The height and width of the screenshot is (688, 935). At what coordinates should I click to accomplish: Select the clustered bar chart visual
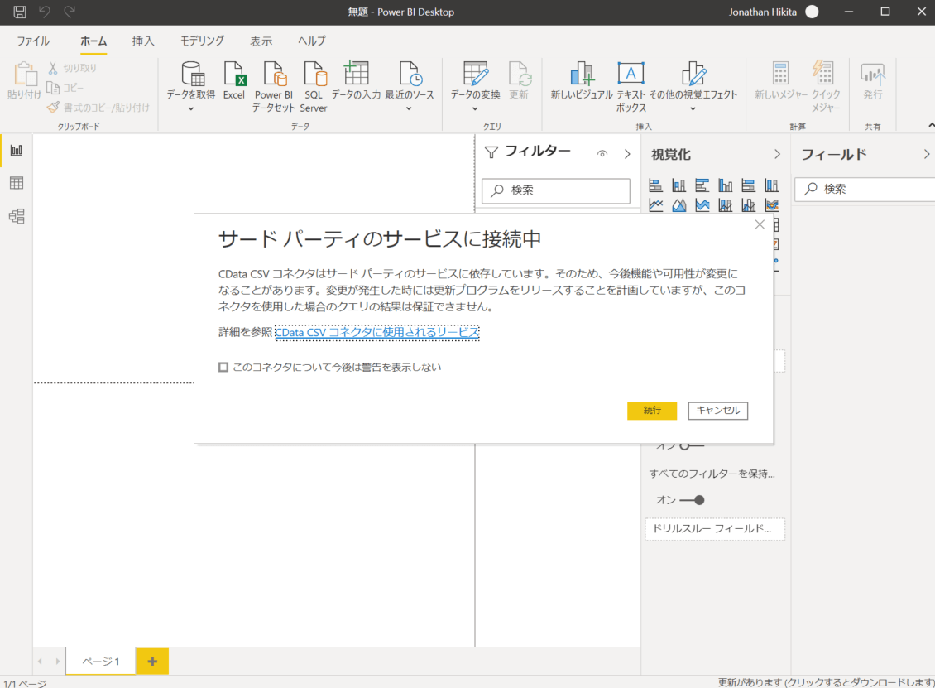point(702,185)
